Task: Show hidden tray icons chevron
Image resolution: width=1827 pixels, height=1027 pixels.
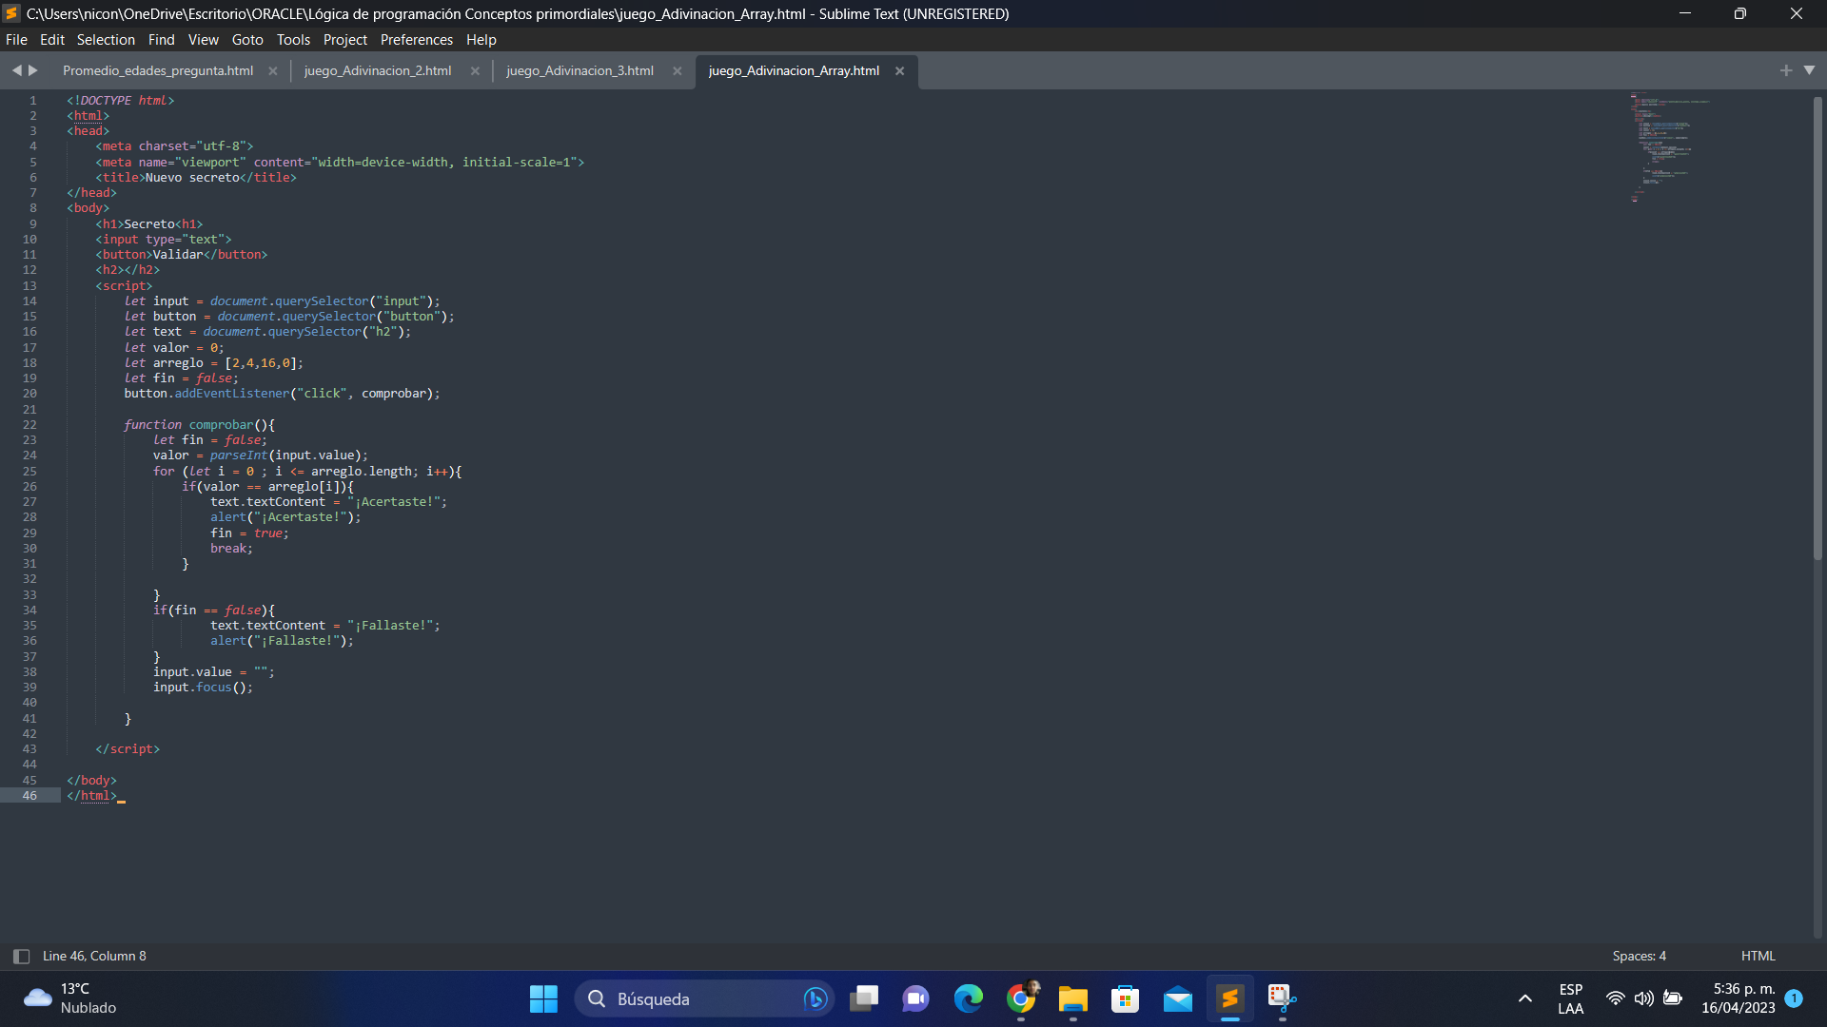Action: pyautogui.click(x=1525, y=999)
